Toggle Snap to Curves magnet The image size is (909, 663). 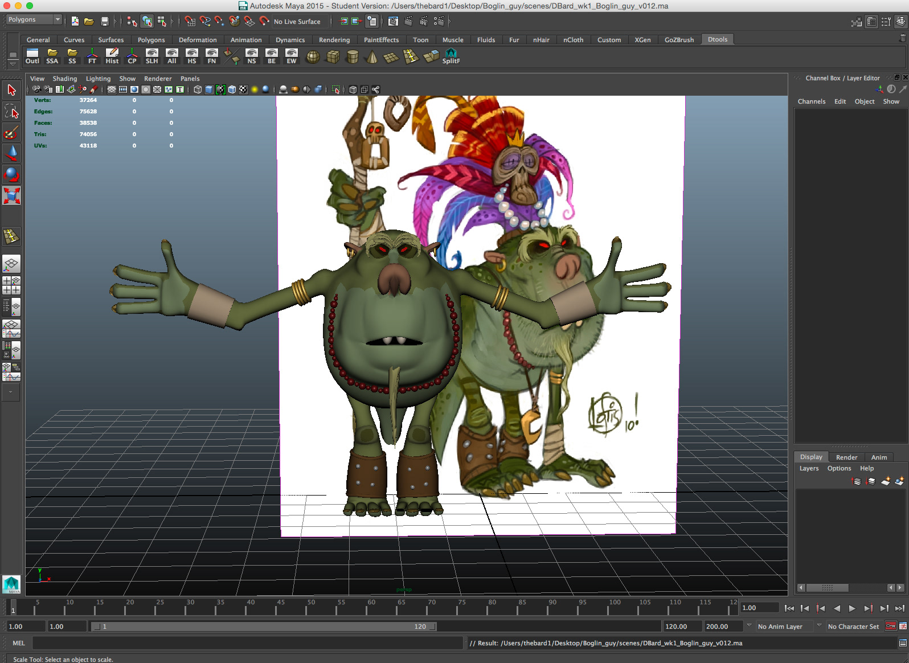(205, 21)
